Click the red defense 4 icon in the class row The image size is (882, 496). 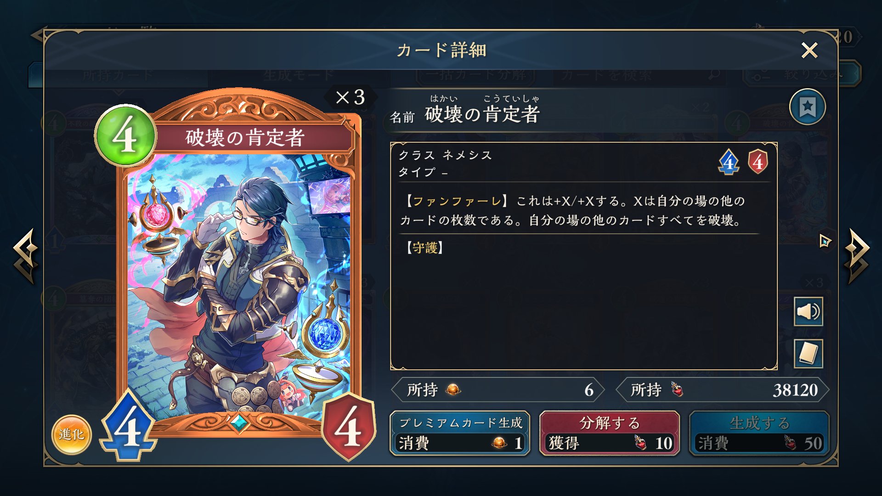pos(758,162)
